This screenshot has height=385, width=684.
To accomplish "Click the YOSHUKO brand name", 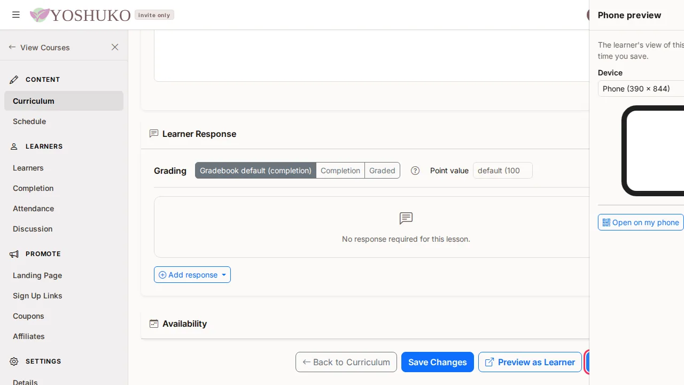I will (x=90, y=15).
